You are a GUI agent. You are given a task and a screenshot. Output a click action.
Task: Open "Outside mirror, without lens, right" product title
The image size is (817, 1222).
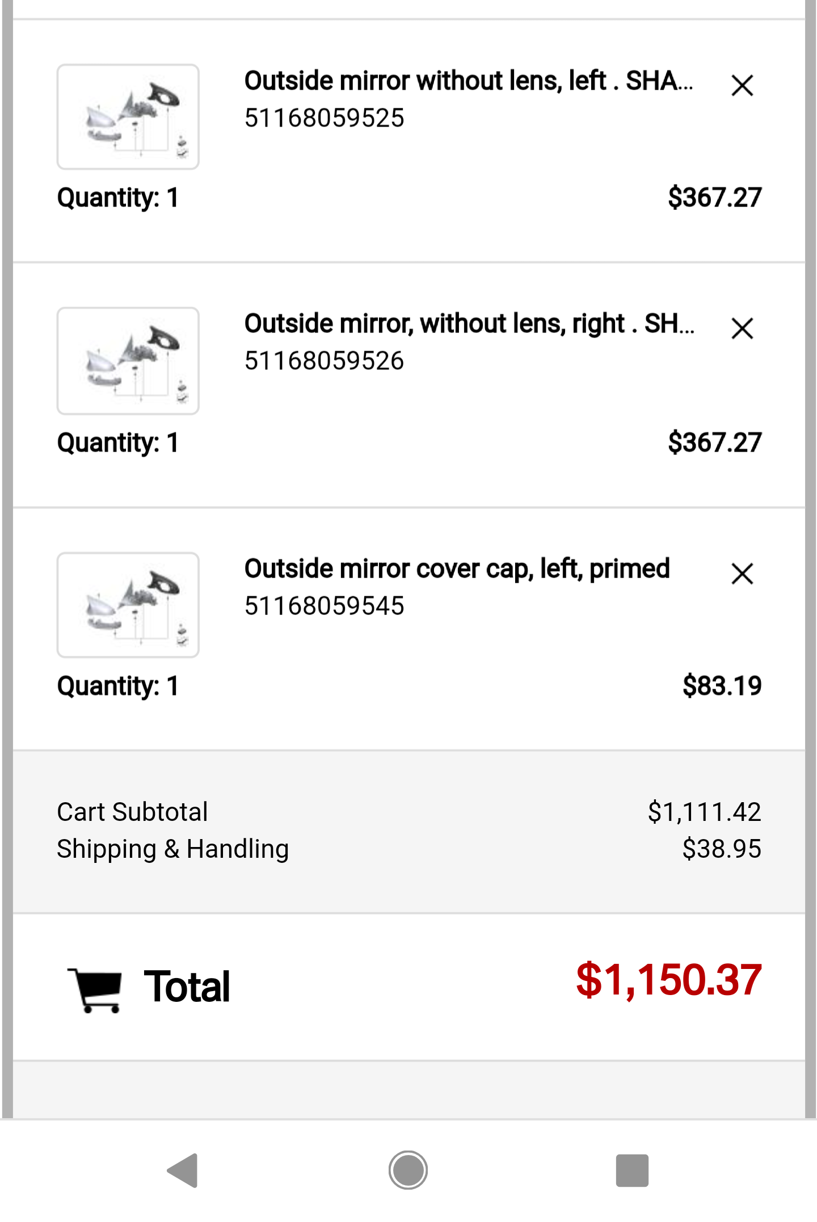click(x=469, y=324)
